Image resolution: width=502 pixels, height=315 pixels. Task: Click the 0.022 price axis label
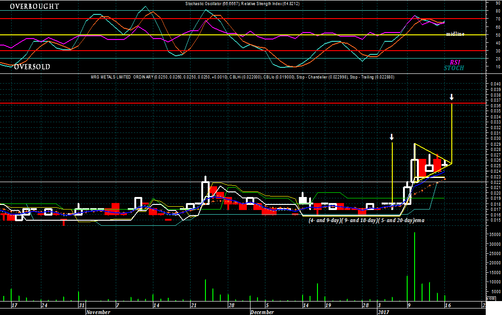495,182
